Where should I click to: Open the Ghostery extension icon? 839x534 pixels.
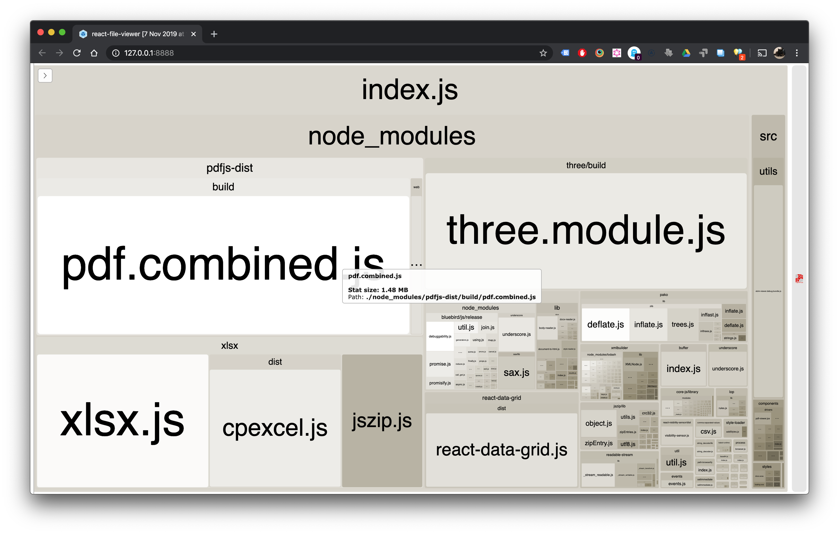click(x=634, y=53)
